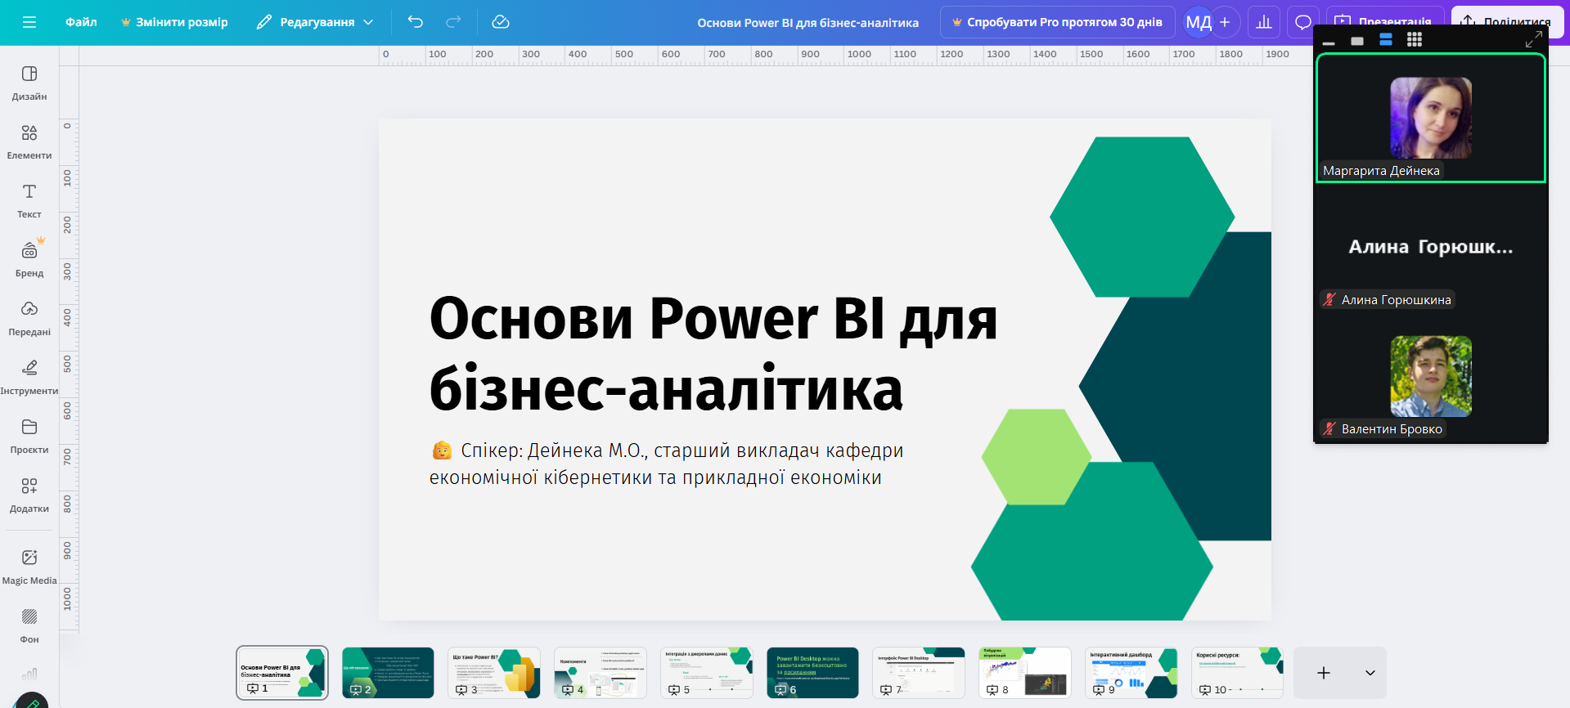Viewport: 1570px width, 708px height.
Task: Expand the video panel to fullscreen
Action: tap(1533, 39)
